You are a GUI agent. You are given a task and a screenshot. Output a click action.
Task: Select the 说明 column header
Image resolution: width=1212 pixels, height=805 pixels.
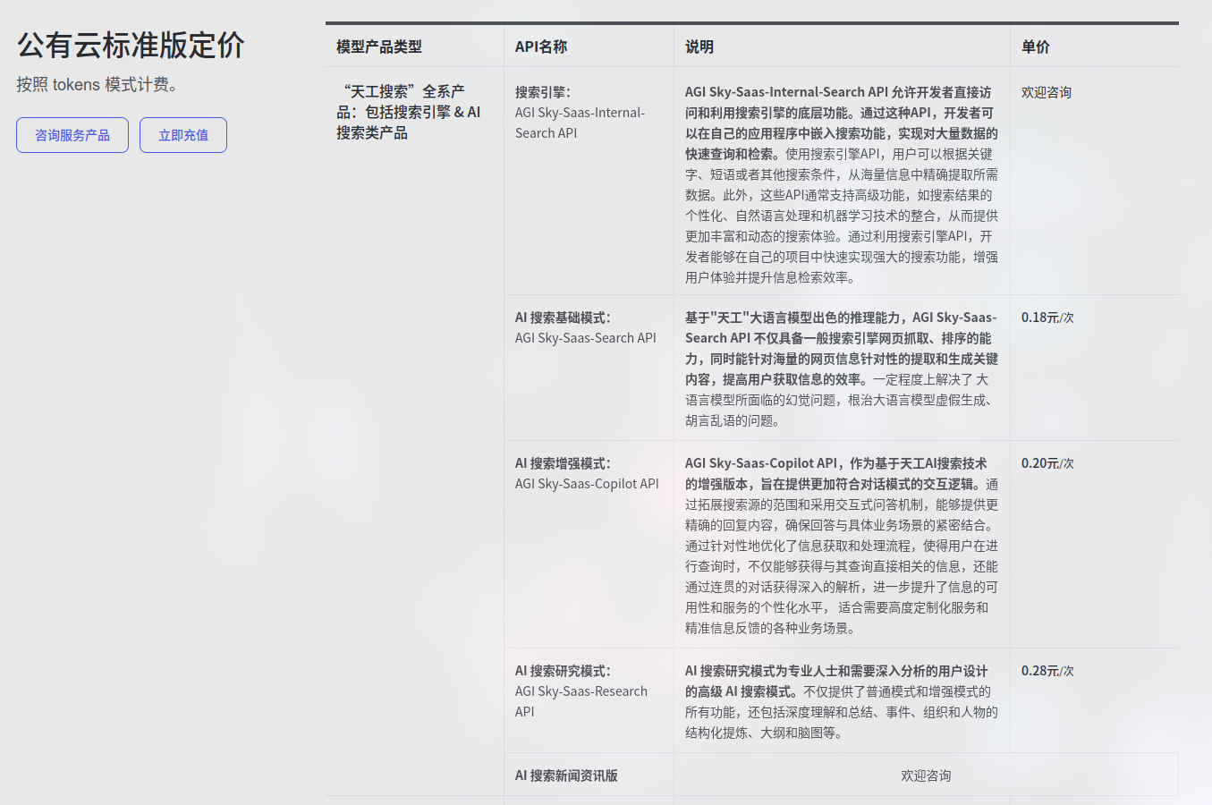699,47
